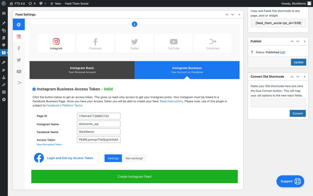
Task: Open Posts pin icon in sidebar
Action: point(4,23)
